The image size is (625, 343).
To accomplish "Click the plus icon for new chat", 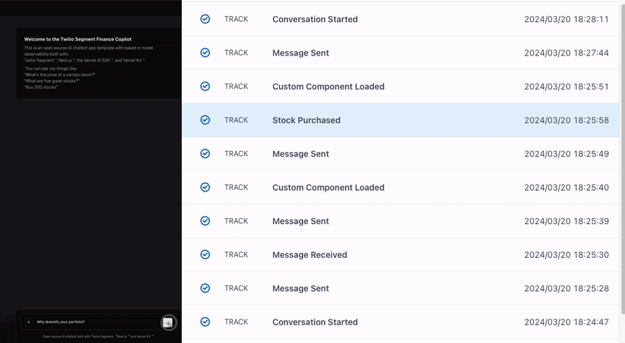I will 29,322.
